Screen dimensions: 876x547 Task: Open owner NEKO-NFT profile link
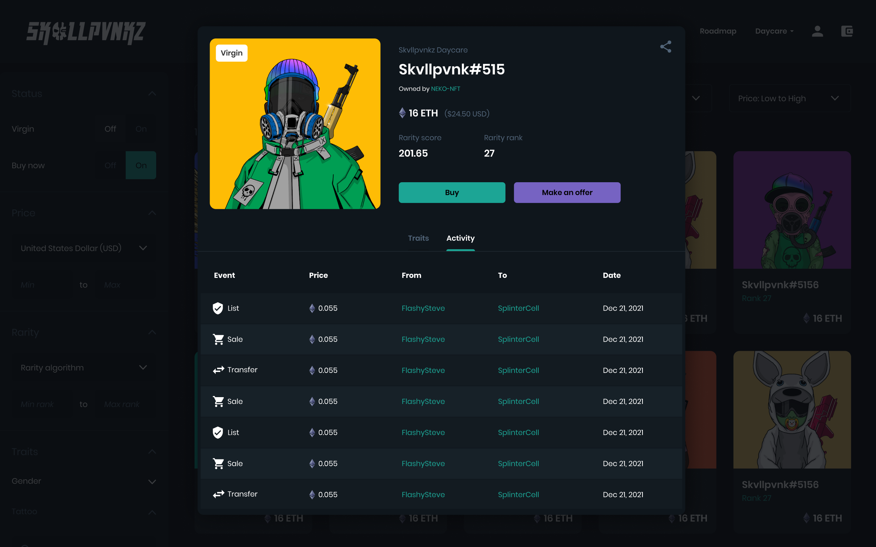pos(445,89)
